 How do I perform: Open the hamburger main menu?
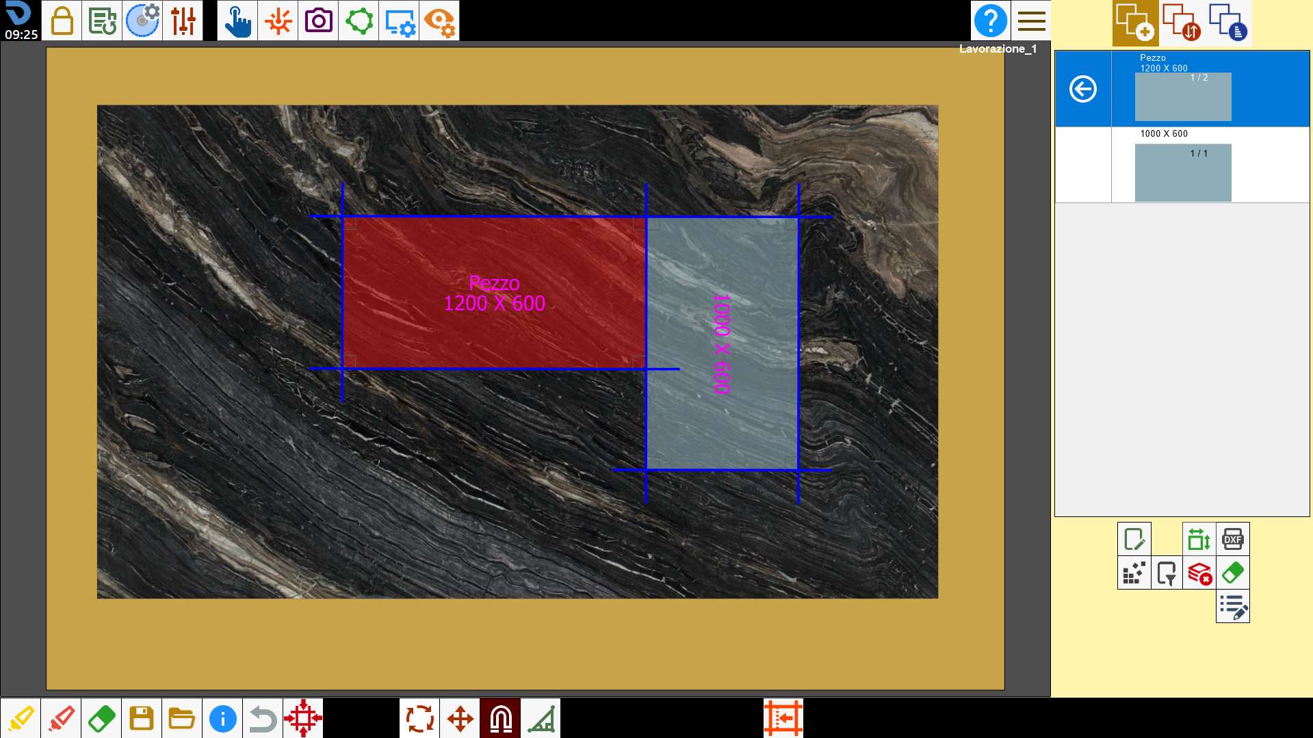click(x=1031, y=21)
